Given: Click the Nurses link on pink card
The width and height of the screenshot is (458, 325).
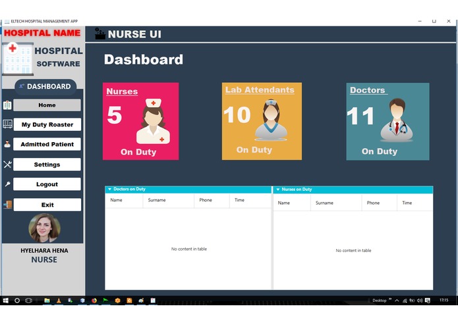Looking at the screenshot, I should [x=122, y=91].
